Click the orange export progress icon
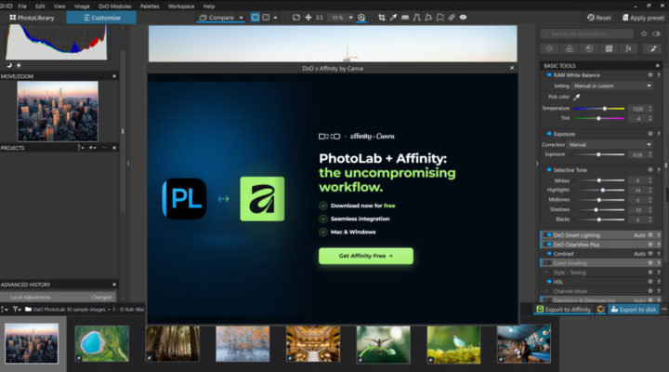This screenshot has width=669, height=372. pyautogui.click(x=600, y=309)
